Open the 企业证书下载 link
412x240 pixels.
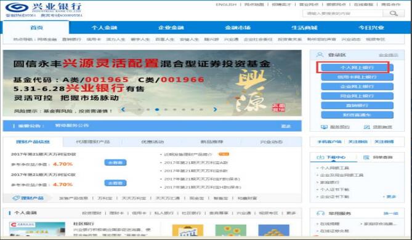point(334,196)
